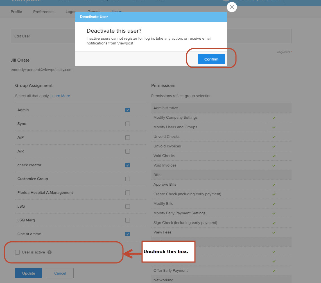Click the Modify Bills permission row
Image resolution: width=321 pixels, height=283 pixels.
[221, 204]
